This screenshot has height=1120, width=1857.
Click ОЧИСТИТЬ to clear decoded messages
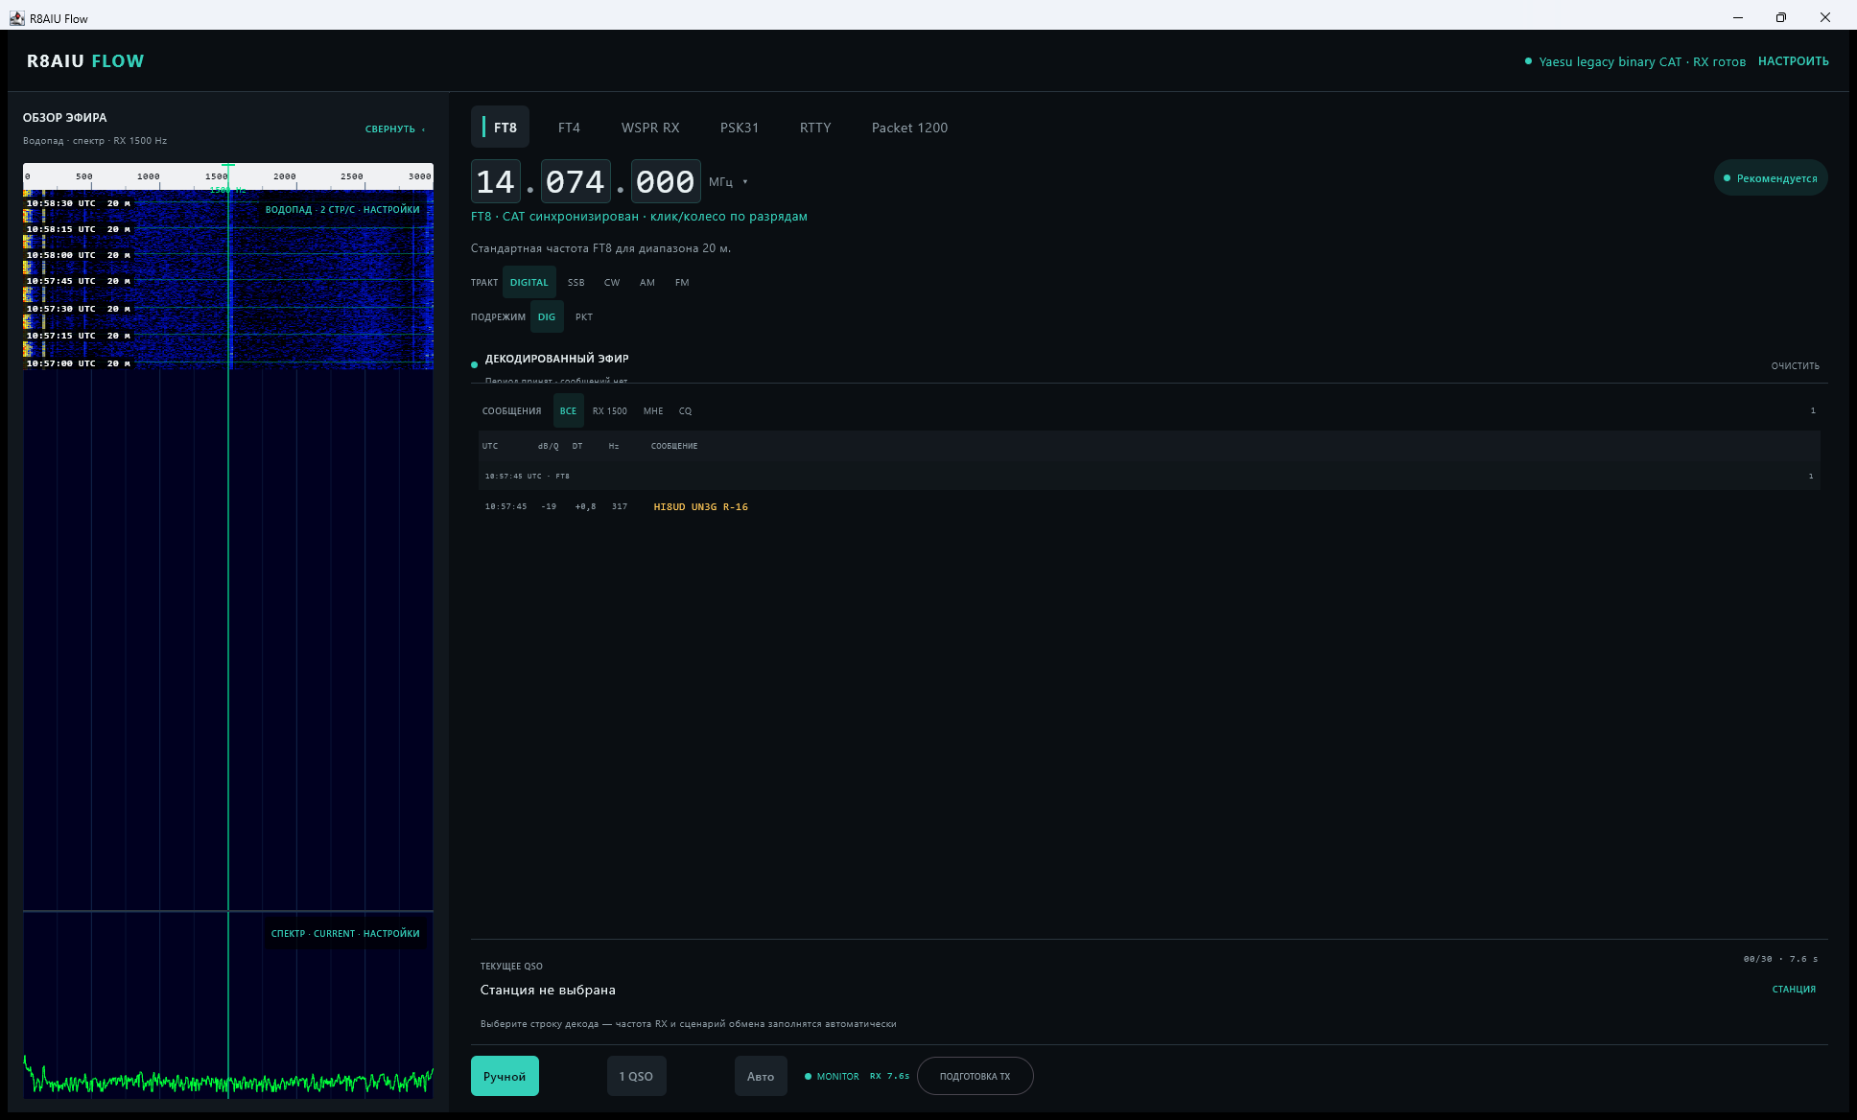click(x=1795, y=366)
